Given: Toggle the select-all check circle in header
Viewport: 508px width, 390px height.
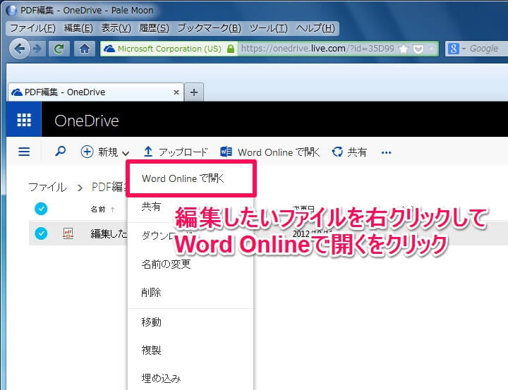Looking at the screenshot, I should (x=41, y=209).
